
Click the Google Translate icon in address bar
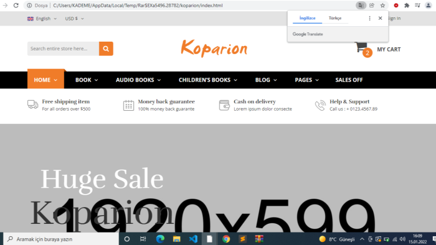coord(361,5)
